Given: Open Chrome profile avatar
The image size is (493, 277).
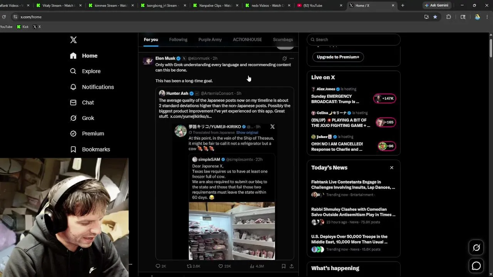Looking at the screenshot, I should (477, 17).
